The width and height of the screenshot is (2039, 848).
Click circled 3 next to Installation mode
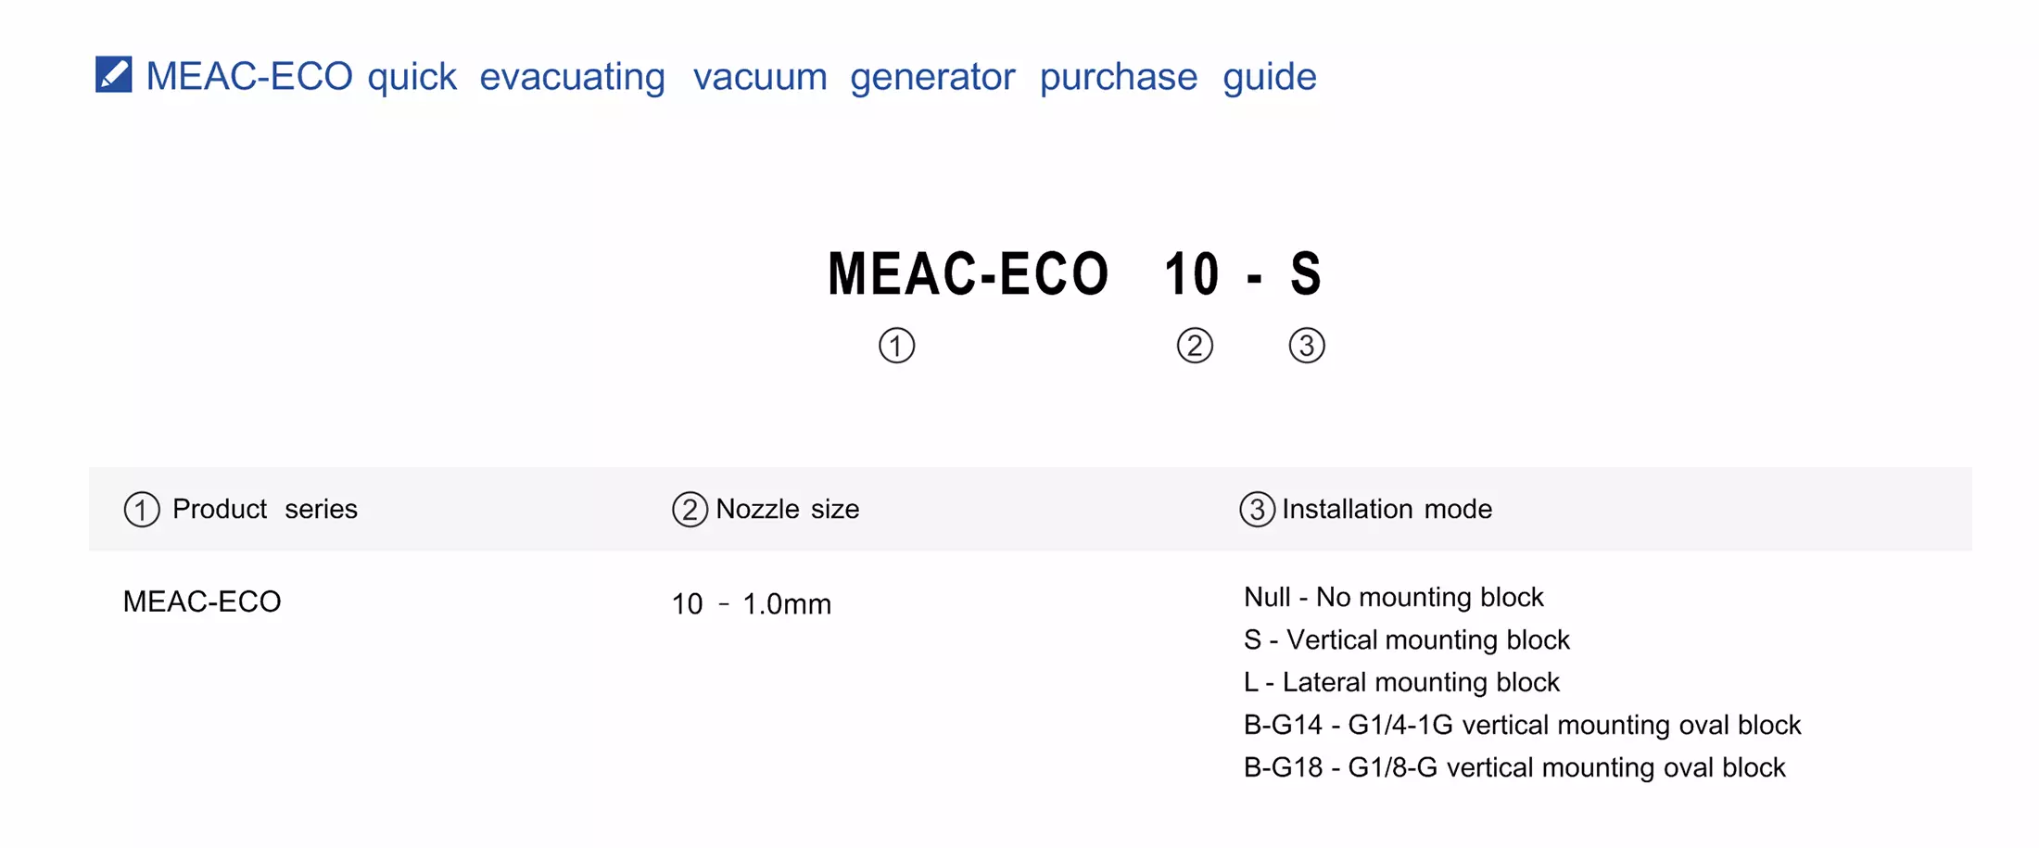point(1257,510)
